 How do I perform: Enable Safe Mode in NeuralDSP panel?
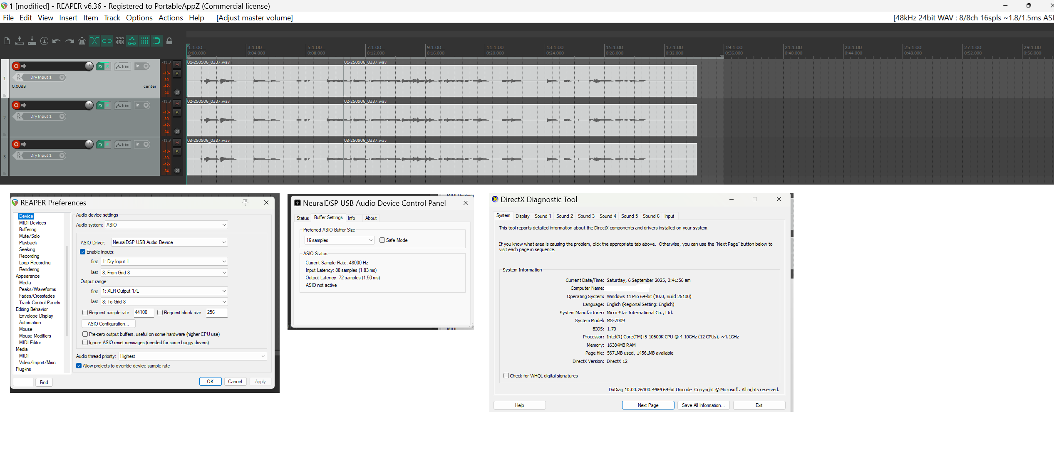[382, 240]
